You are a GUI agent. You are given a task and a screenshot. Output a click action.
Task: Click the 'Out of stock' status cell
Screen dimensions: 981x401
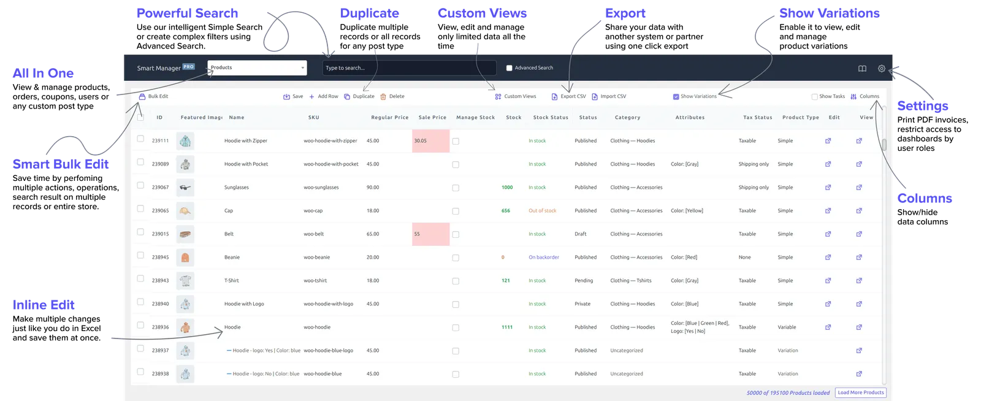tap(543, 211)
